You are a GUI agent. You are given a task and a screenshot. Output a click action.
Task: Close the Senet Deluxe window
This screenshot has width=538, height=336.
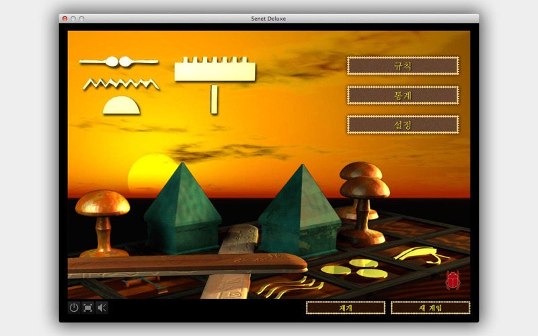coord(65,19)
